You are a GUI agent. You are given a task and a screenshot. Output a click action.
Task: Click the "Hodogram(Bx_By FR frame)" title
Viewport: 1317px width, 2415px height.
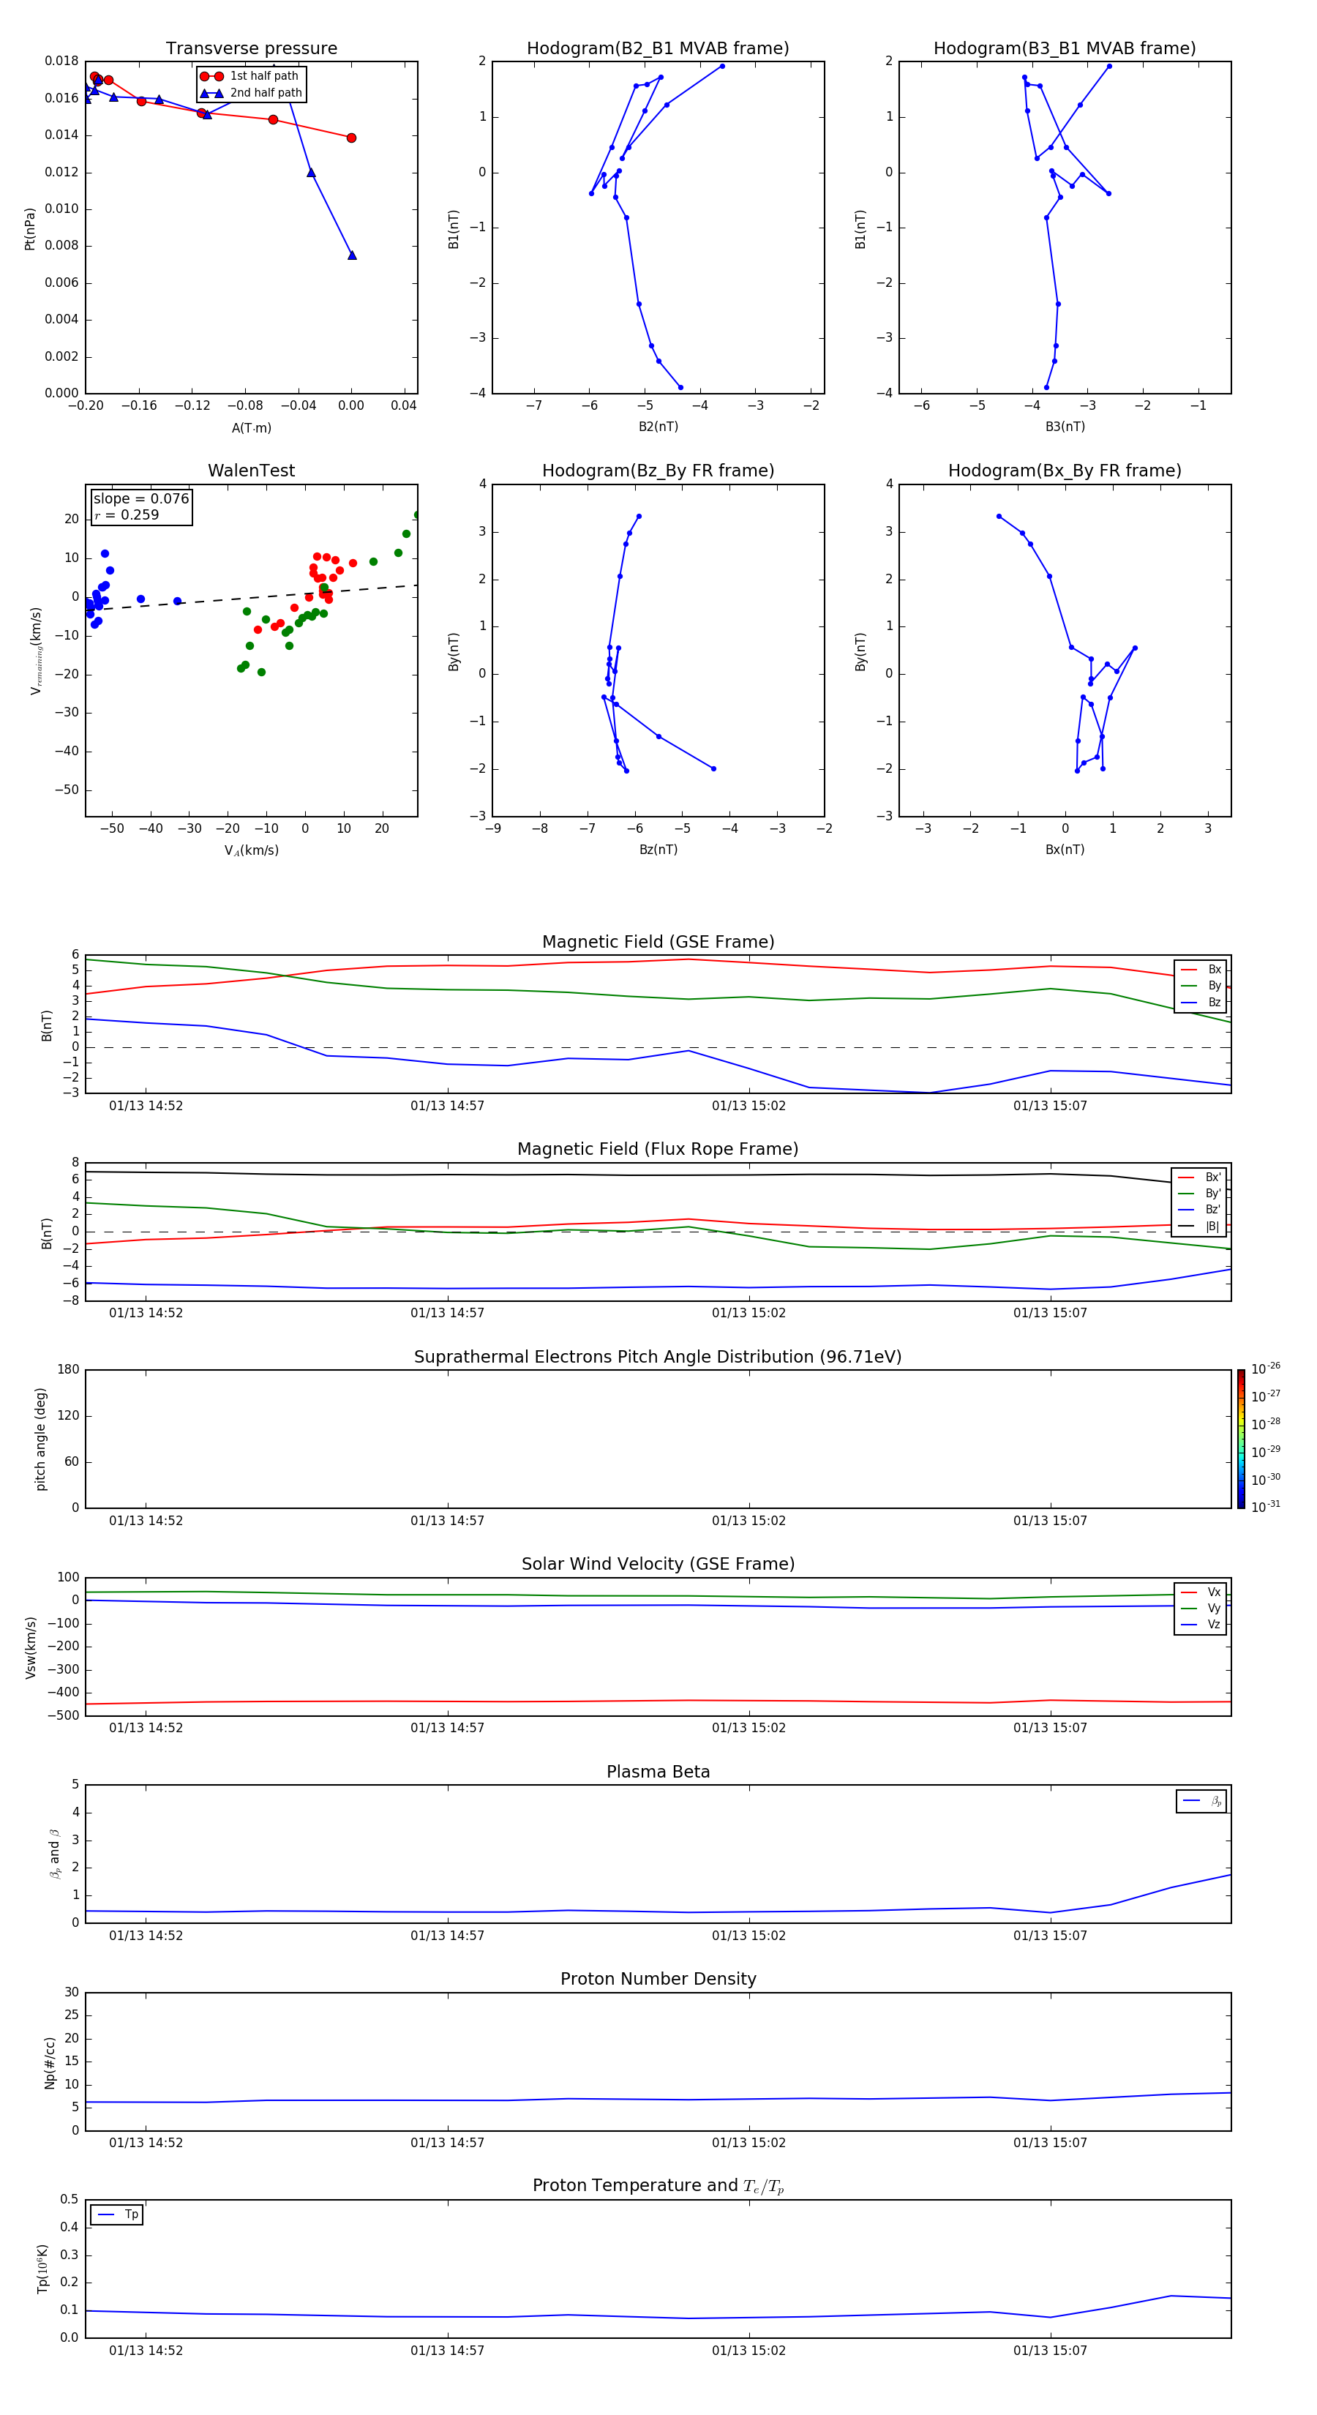1065,471
